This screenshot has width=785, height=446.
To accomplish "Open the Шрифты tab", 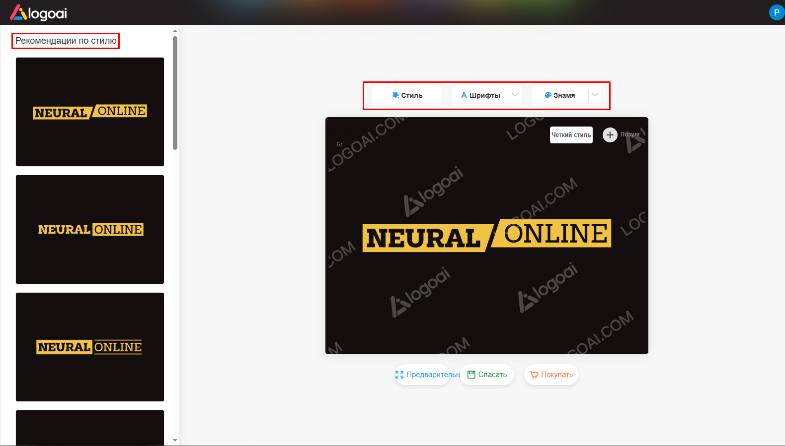I will [x=480, y=95].
